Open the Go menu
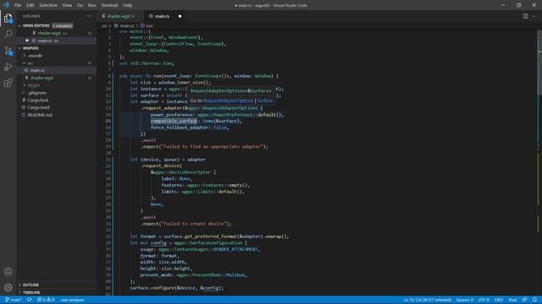Image resolution: width=542 pixels, height=304 pixels. point(80,5)
